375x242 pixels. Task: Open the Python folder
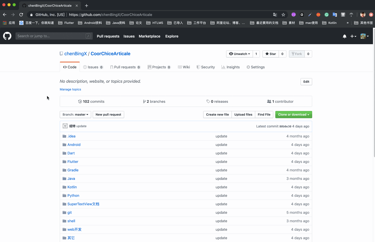[73, 196]
